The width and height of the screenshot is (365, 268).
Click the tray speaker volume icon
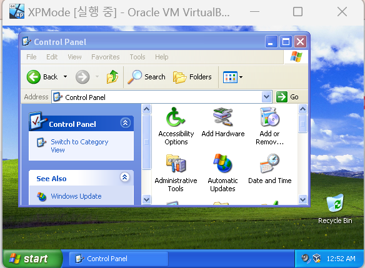pyautogui.click(x=305, y=259)
